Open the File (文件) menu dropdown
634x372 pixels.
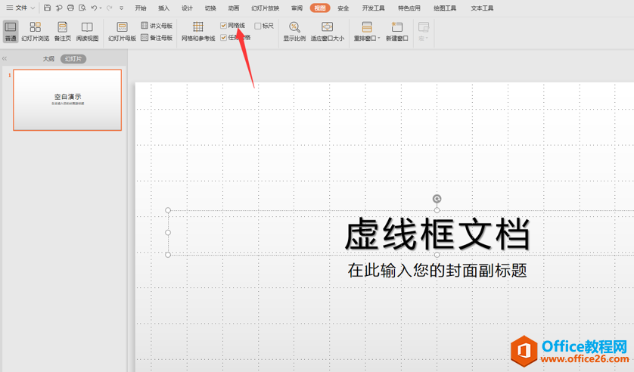pos(21,8)
